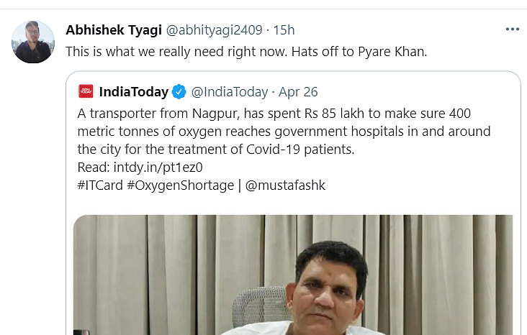
Task: Click Abhishek Tyagi's profile avatar
Action: 33,42
